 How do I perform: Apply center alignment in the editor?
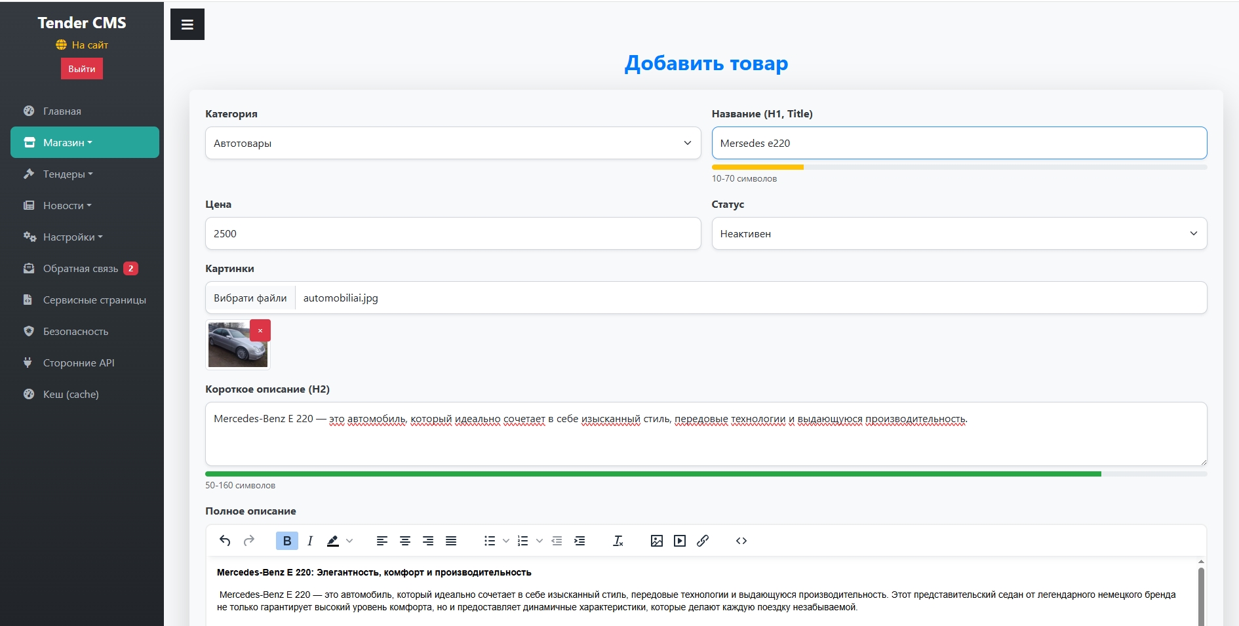click(x=405, y=541)
